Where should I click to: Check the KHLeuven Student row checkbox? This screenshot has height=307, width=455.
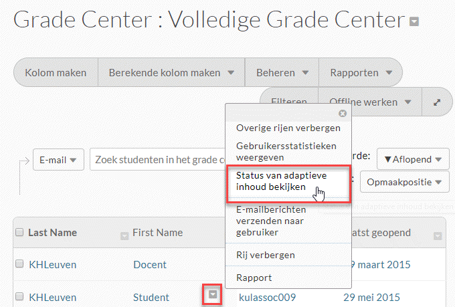19,297
